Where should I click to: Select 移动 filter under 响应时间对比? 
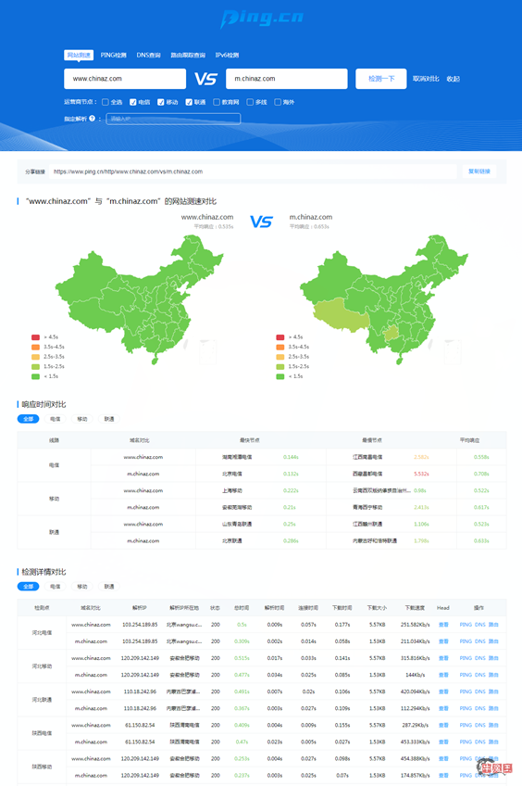(x=82, y=419)
